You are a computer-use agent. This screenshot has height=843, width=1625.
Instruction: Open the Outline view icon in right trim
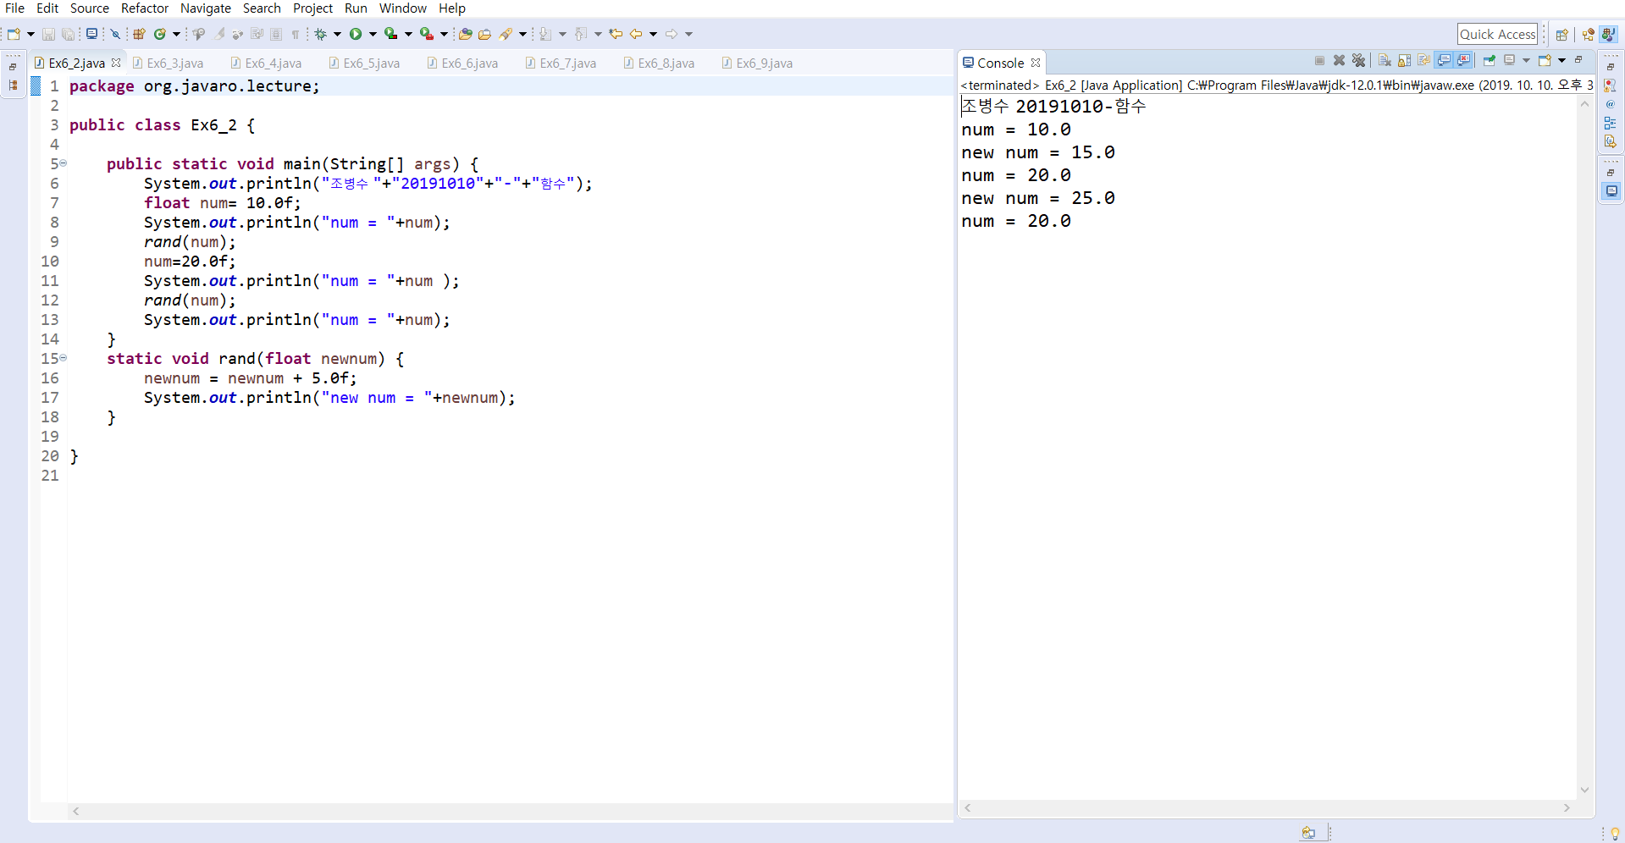click(x=1611, y=123)
